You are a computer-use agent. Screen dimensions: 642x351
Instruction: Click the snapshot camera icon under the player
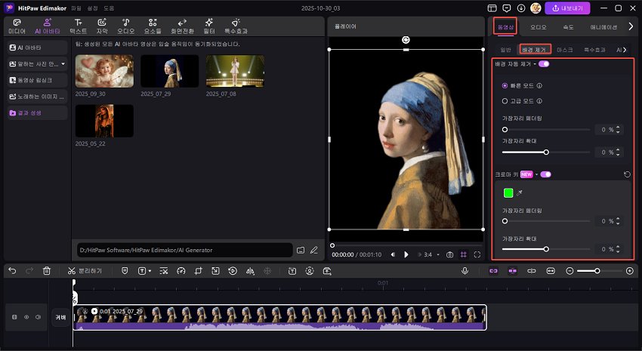(449, 255)
